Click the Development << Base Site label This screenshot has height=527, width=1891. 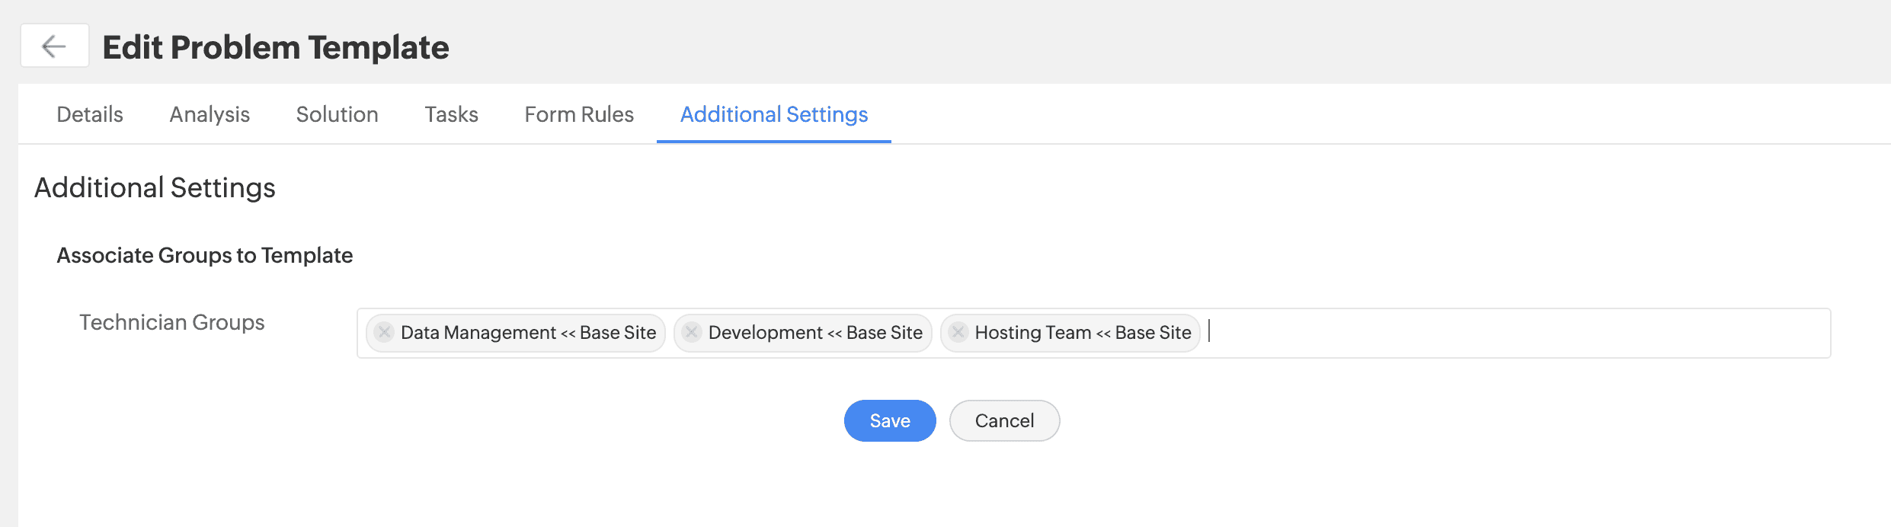pos(815,333)
